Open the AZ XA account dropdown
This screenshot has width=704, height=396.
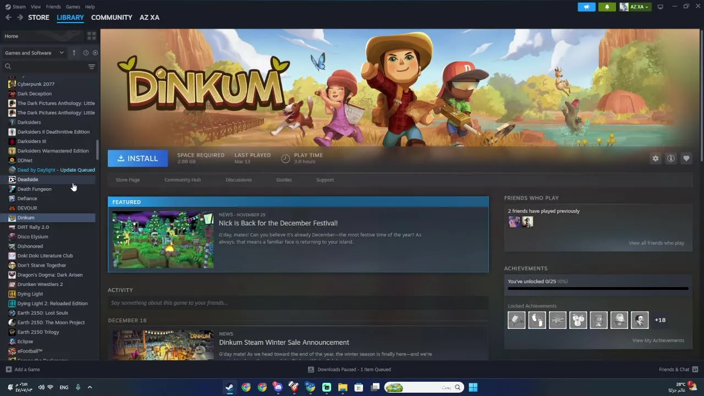[x=635, y=7]
